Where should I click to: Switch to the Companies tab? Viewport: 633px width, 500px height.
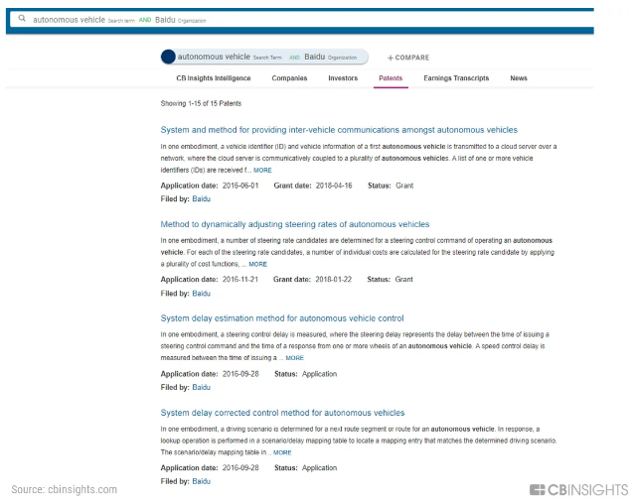coord(289,78)
